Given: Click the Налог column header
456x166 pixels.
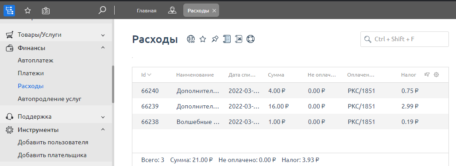Looking at the screenshot, I should 409,75.
